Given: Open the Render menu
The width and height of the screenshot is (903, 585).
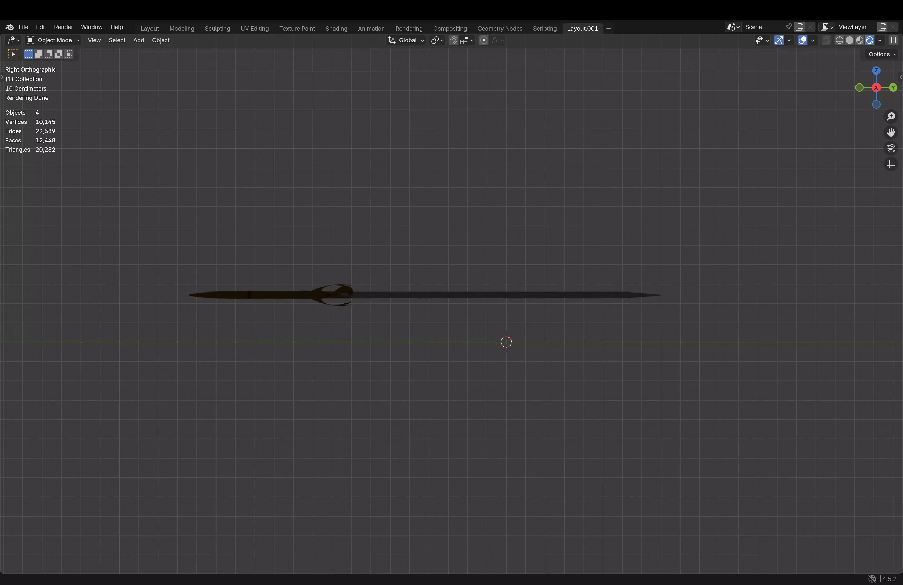Looking at the screenshot, I should (x=63, y=27).
